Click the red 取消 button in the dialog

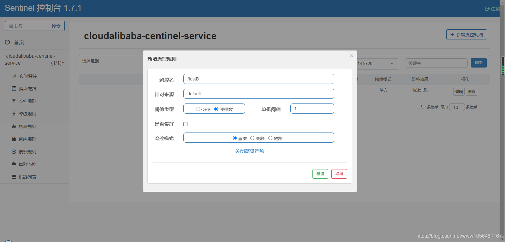click(x=339, y=174)
